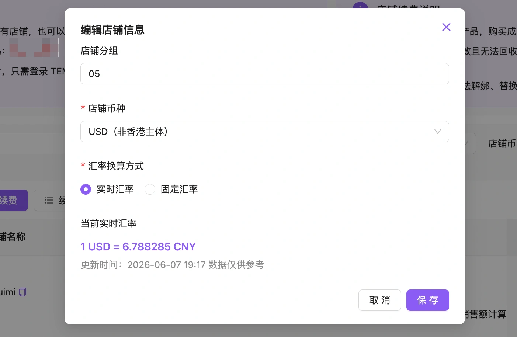
Task: Click the 店铺分组 label
Action: [99, 51]
